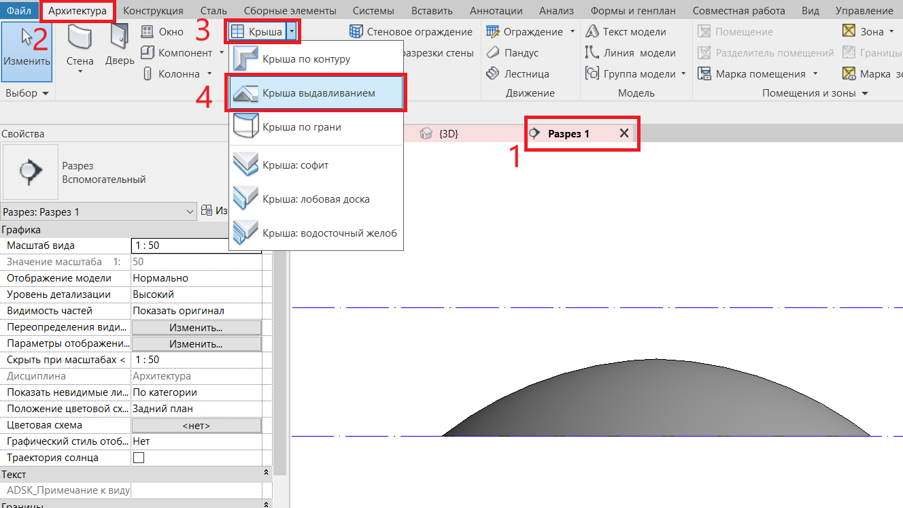Open the Колонна dropdown arrow
The height and width of the screenshot is (508, 903).
point(209,74)
